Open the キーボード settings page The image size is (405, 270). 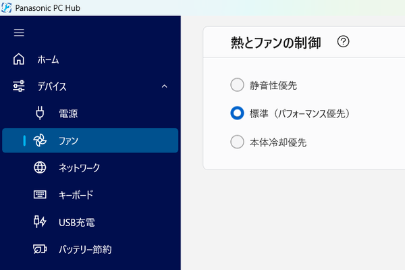(x=76, y=195)
